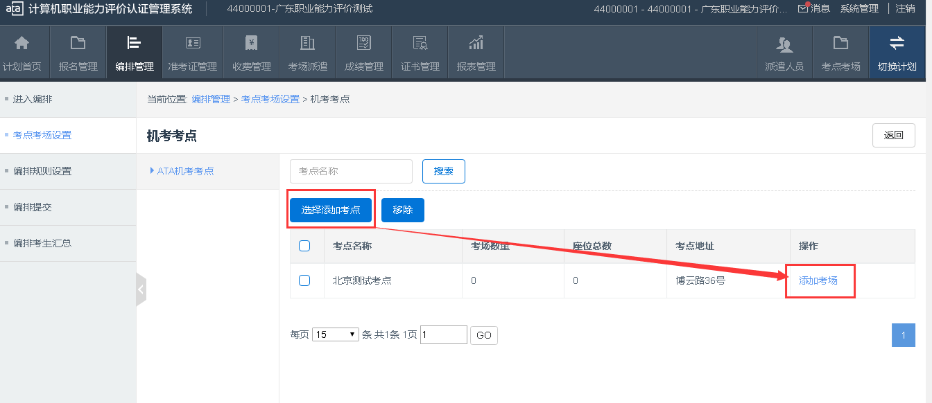Check the 北京测试考点 row checkbox
Screen dimensions: 932x403
pos(304,280)
